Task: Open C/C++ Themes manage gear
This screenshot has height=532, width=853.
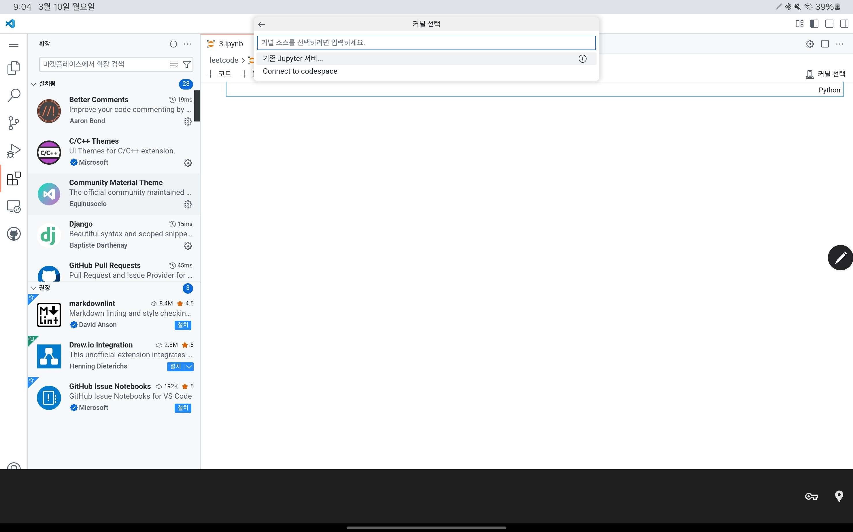Action: click(x=188, y=163)
